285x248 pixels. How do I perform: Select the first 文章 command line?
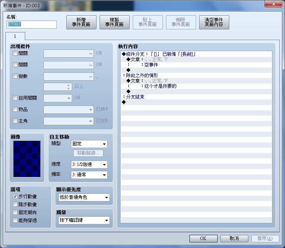point(196,60)
